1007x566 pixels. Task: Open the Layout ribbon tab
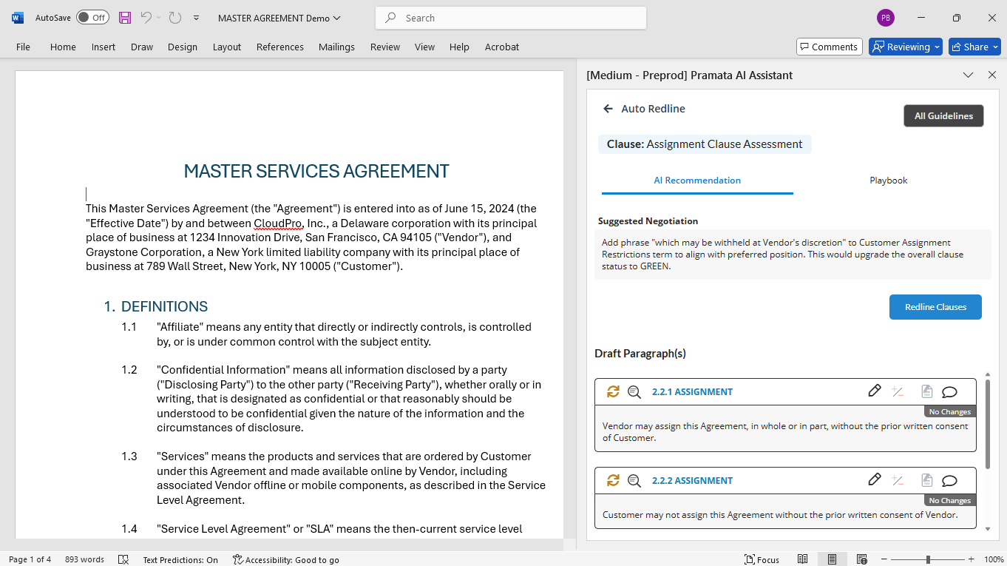[x=227, y=47]
